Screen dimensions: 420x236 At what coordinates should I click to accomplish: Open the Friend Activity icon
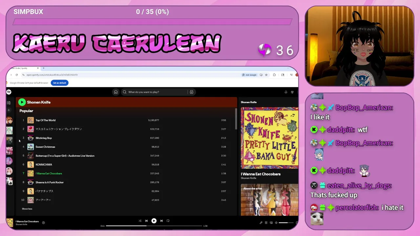292,92
